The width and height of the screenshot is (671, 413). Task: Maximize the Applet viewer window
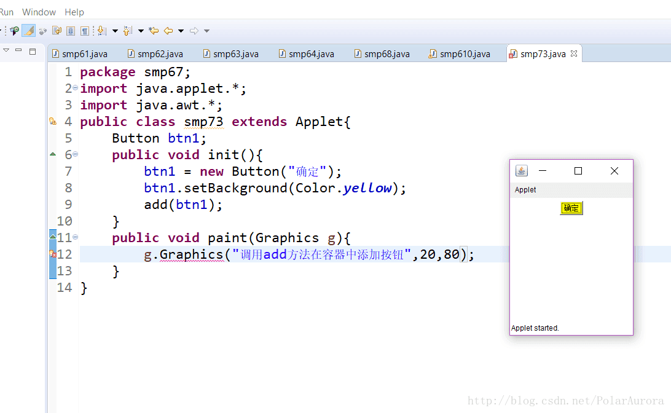[578, 171]
